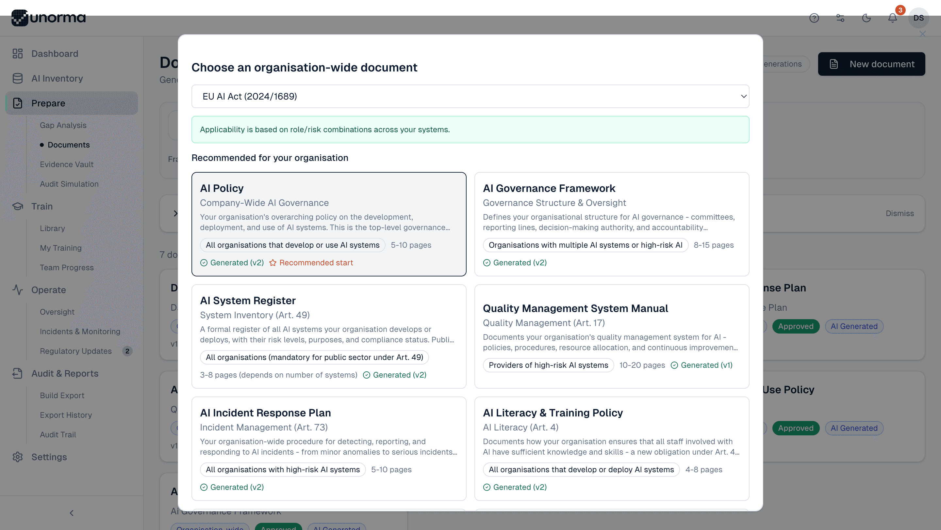Open the preferences sliders icon in header
The image size is (941, 530).
(840, 18)
